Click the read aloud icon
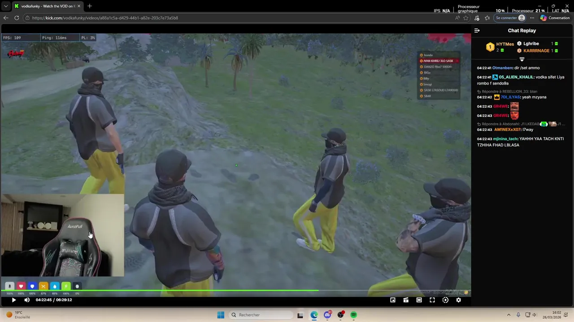 (457, 18)
